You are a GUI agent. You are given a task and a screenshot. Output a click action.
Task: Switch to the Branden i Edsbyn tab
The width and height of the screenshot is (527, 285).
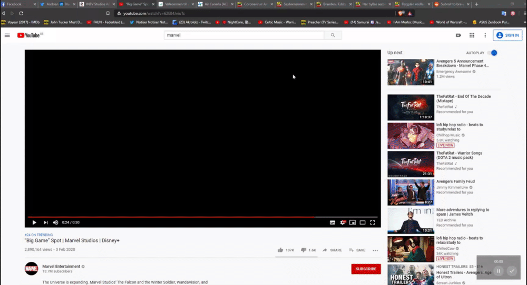[334, 4]
